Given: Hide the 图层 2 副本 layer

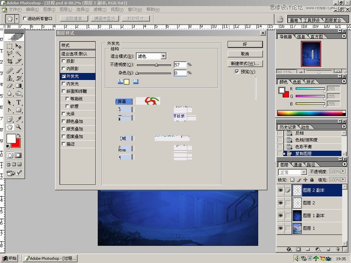Looking at the screenshot, I should pyautogui.click(x=280, y=190).
